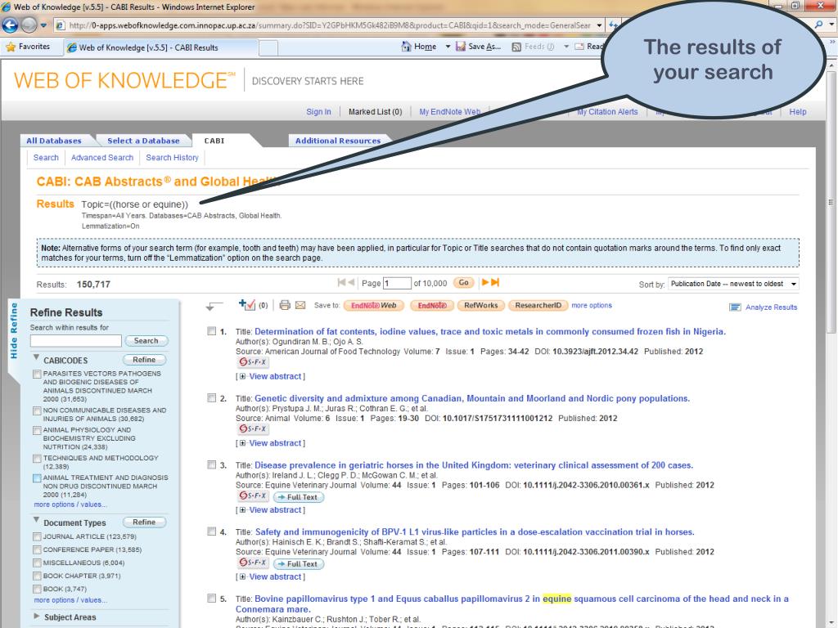Email the selected records

click(x=300, y=305)
